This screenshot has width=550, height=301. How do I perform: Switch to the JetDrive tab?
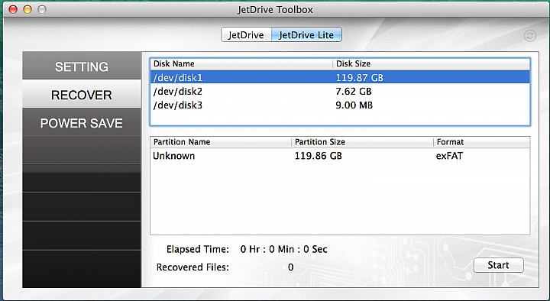[x=246, y=34]
